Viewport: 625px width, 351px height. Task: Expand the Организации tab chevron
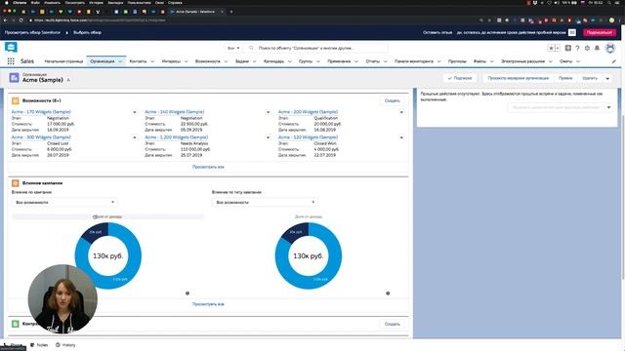click(120, 61)
